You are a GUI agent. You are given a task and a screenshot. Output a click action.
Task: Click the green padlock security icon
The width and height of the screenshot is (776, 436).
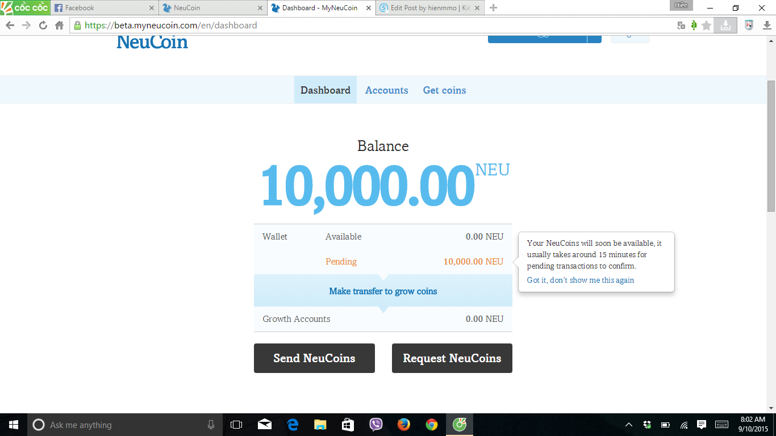pyautogui.click(x=78, y=26)
